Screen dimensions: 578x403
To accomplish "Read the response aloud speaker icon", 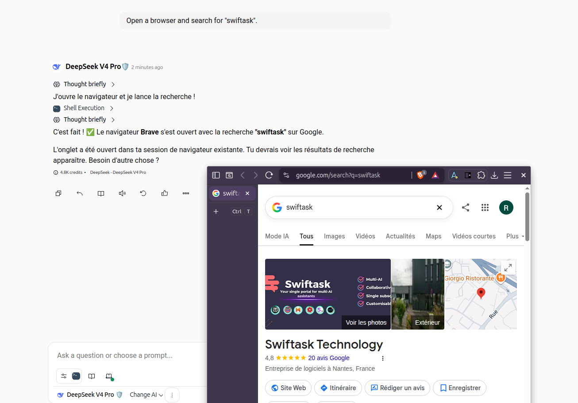I will 122,193.
